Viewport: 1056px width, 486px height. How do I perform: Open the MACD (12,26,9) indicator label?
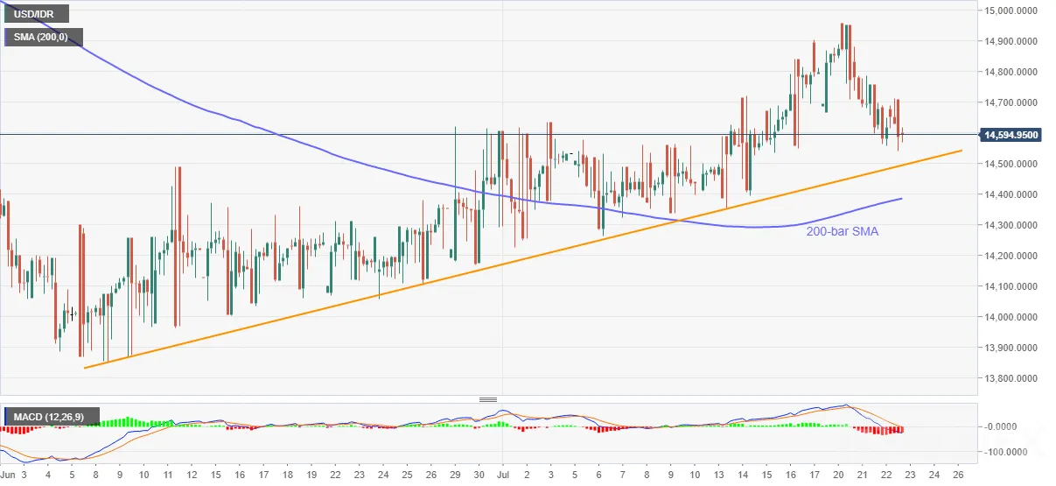click(x=51, y=416)
